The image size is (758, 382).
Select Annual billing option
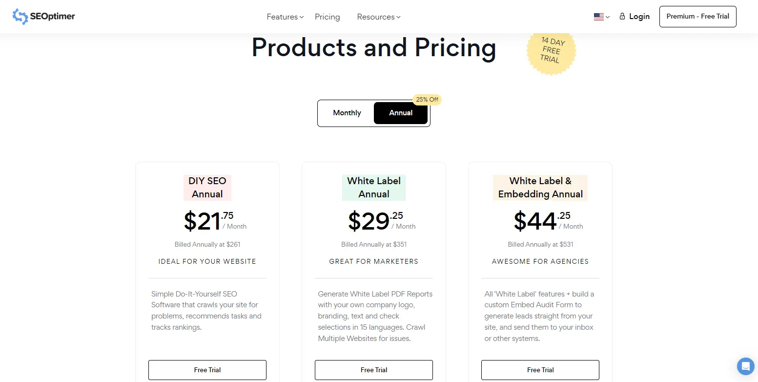(401, 113)
